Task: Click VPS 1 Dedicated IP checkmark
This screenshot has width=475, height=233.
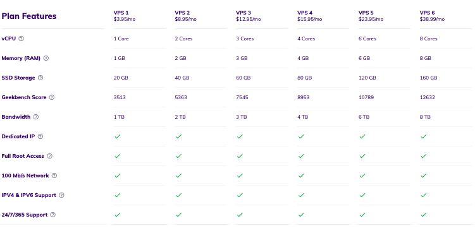Action: click(118, 136)
